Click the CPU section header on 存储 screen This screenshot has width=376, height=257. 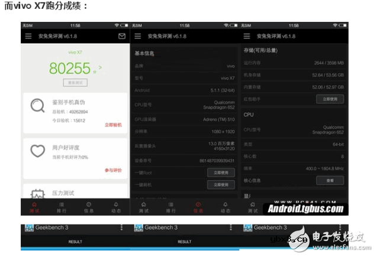tap(249, 115)
